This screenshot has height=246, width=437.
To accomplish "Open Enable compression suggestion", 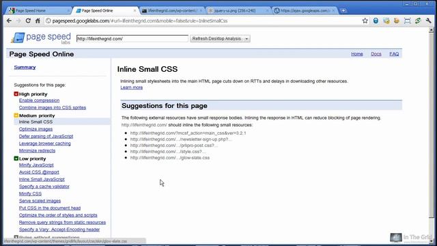I will (39, 100).
